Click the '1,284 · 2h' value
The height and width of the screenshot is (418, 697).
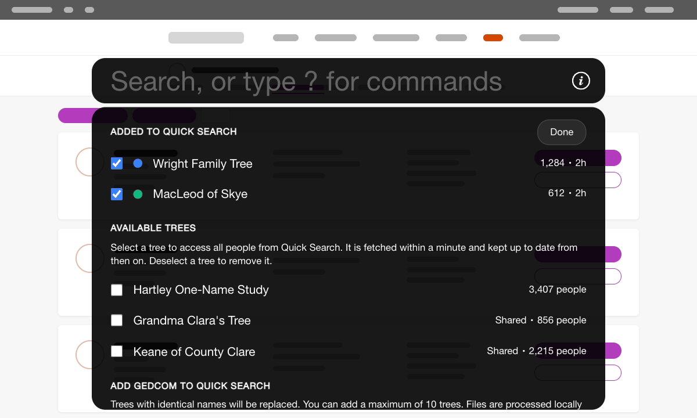(x=563, y=163)
